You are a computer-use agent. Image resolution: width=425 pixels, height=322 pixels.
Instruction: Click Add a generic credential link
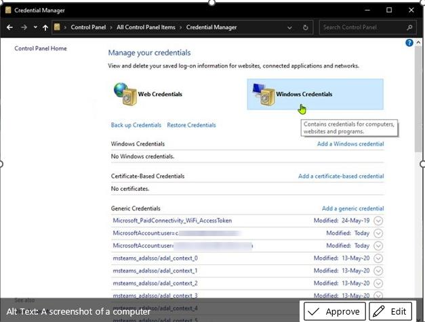point(353,208)
